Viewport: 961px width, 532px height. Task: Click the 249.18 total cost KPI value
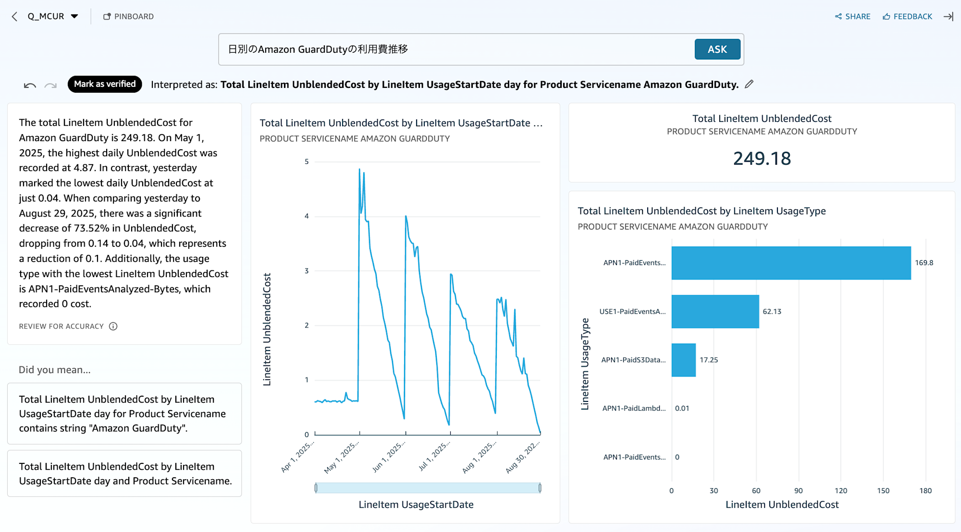[x=762, y=158]
